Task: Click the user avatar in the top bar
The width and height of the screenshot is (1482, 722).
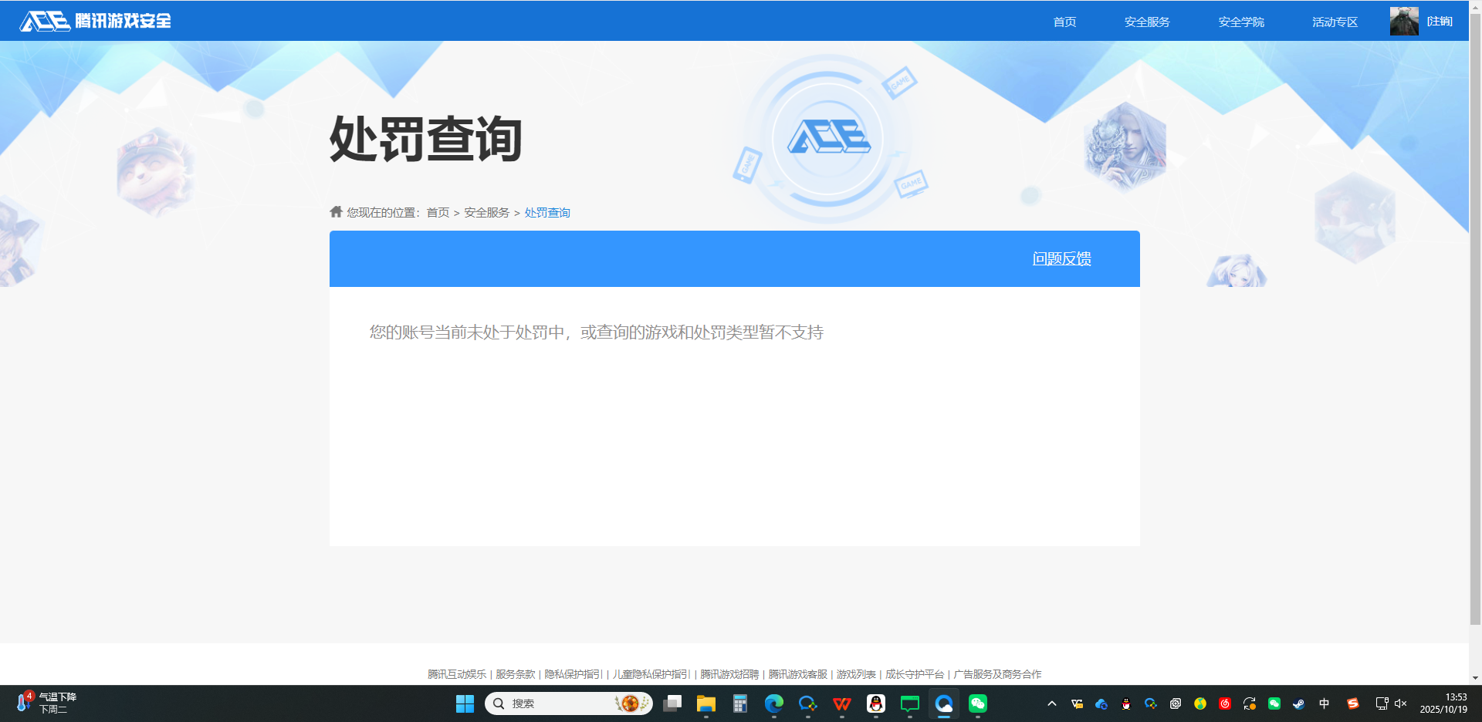Action: pyautogui.click(x=1403, y=21)
